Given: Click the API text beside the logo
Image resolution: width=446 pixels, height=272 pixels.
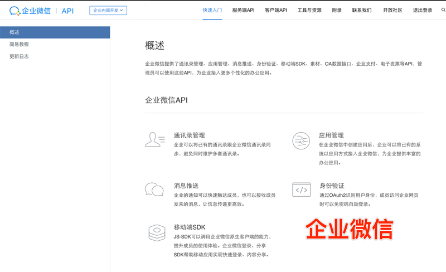Looking at the screenshot, I should [x=67, y=11].
